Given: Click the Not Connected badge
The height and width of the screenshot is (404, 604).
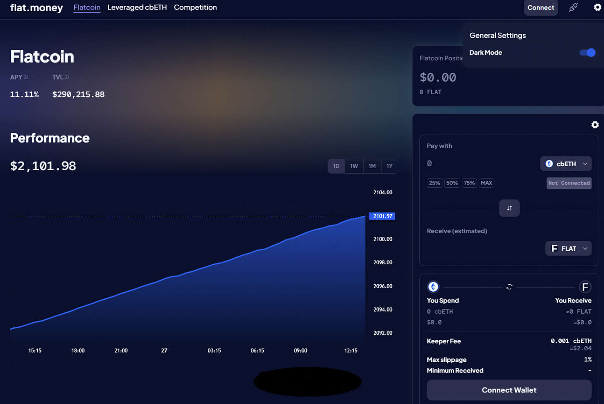Looking at the screenshot, I should 569,183.
